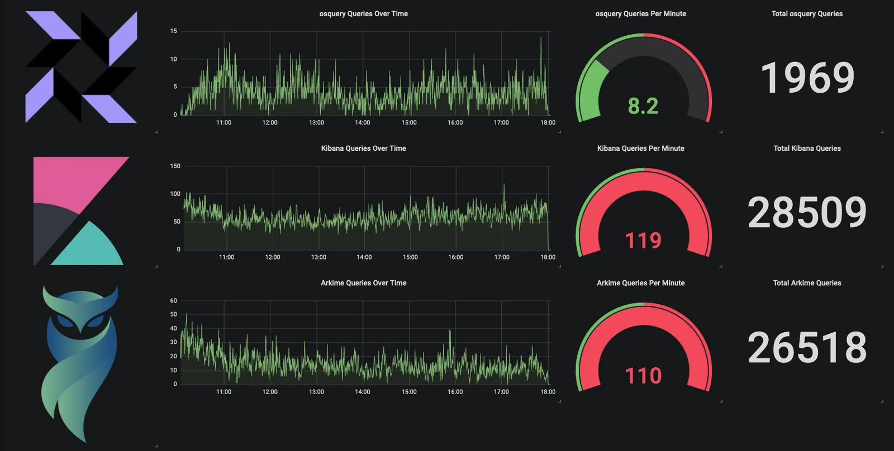The height and width of the screenshot is (451, 894).
Task: Select the Total Arkime Queries panel title
Action: click(807, 283)
